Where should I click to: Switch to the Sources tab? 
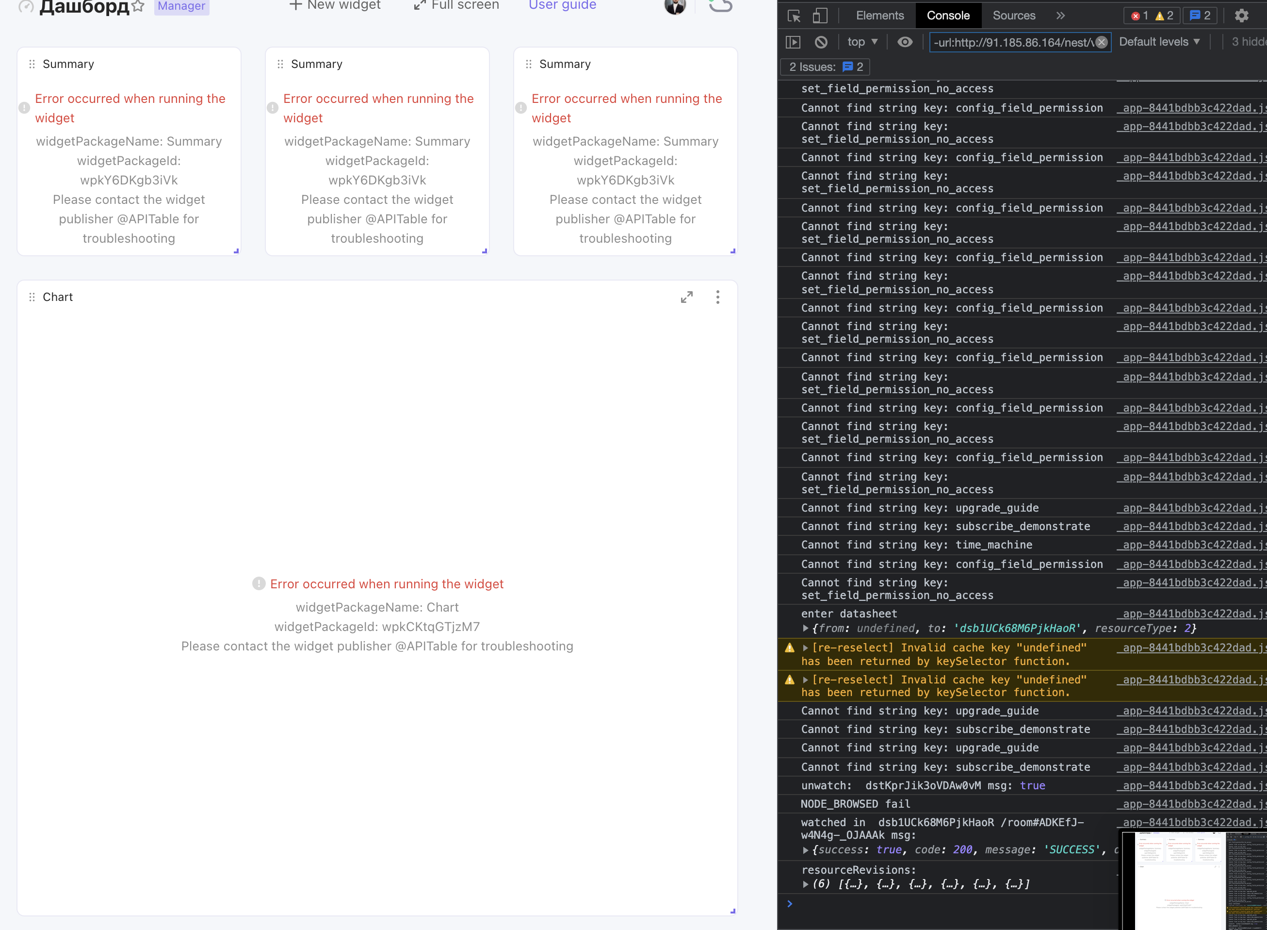click(1014, 15)
